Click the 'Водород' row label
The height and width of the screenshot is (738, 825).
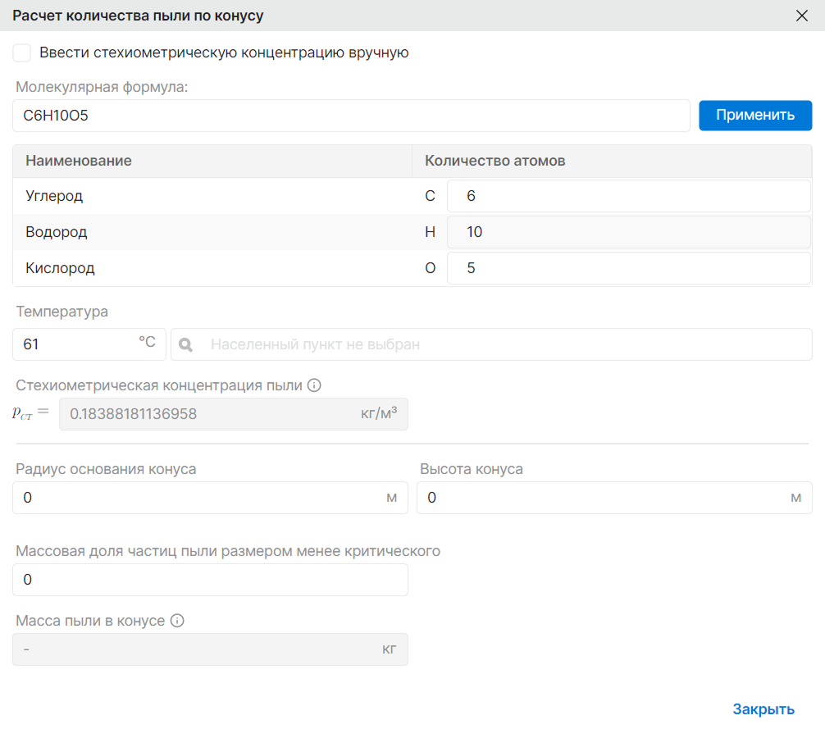pyautogui.click(x=57, y=233)
